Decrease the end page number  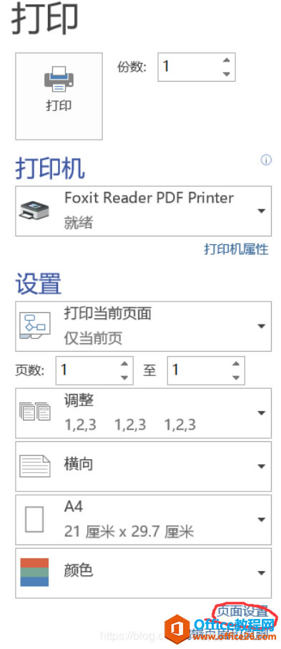235,378
